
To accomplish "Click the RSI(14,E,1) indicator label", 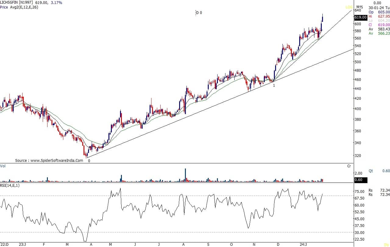I will 10,186.
